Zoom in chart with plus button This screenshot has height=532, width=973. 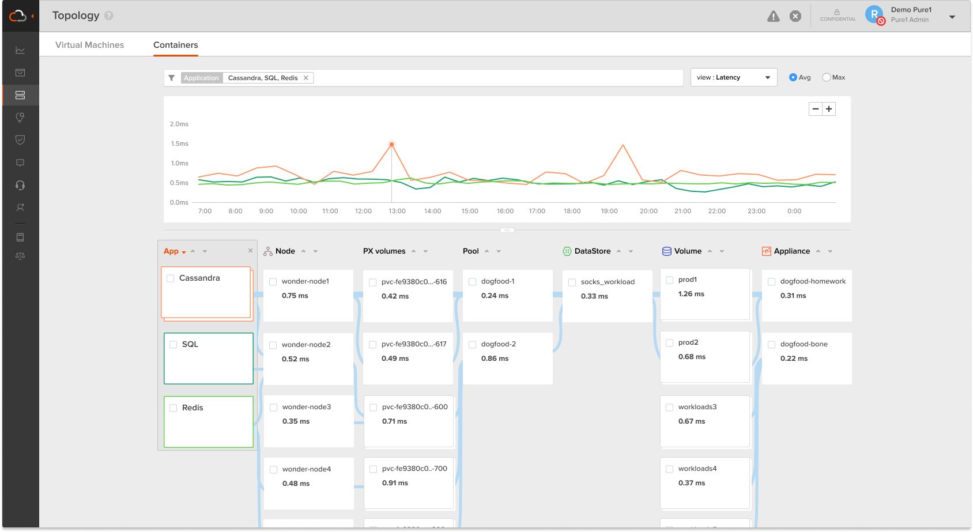(x=829, y=109)
